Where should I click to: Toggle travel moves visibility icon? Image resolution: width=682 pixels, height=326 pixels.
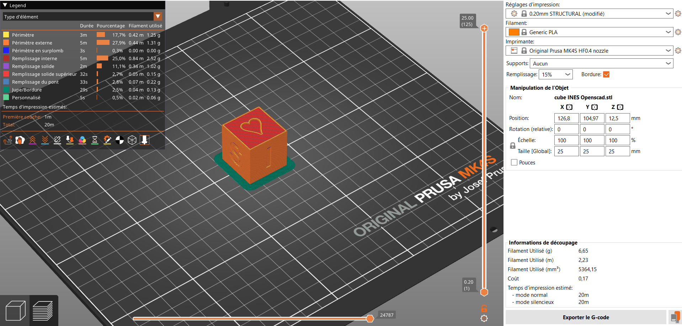(7, 140)
